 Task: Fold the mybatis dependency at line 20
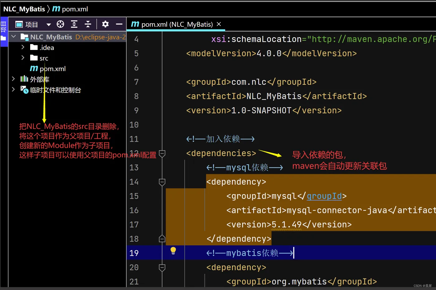(162, 267)
